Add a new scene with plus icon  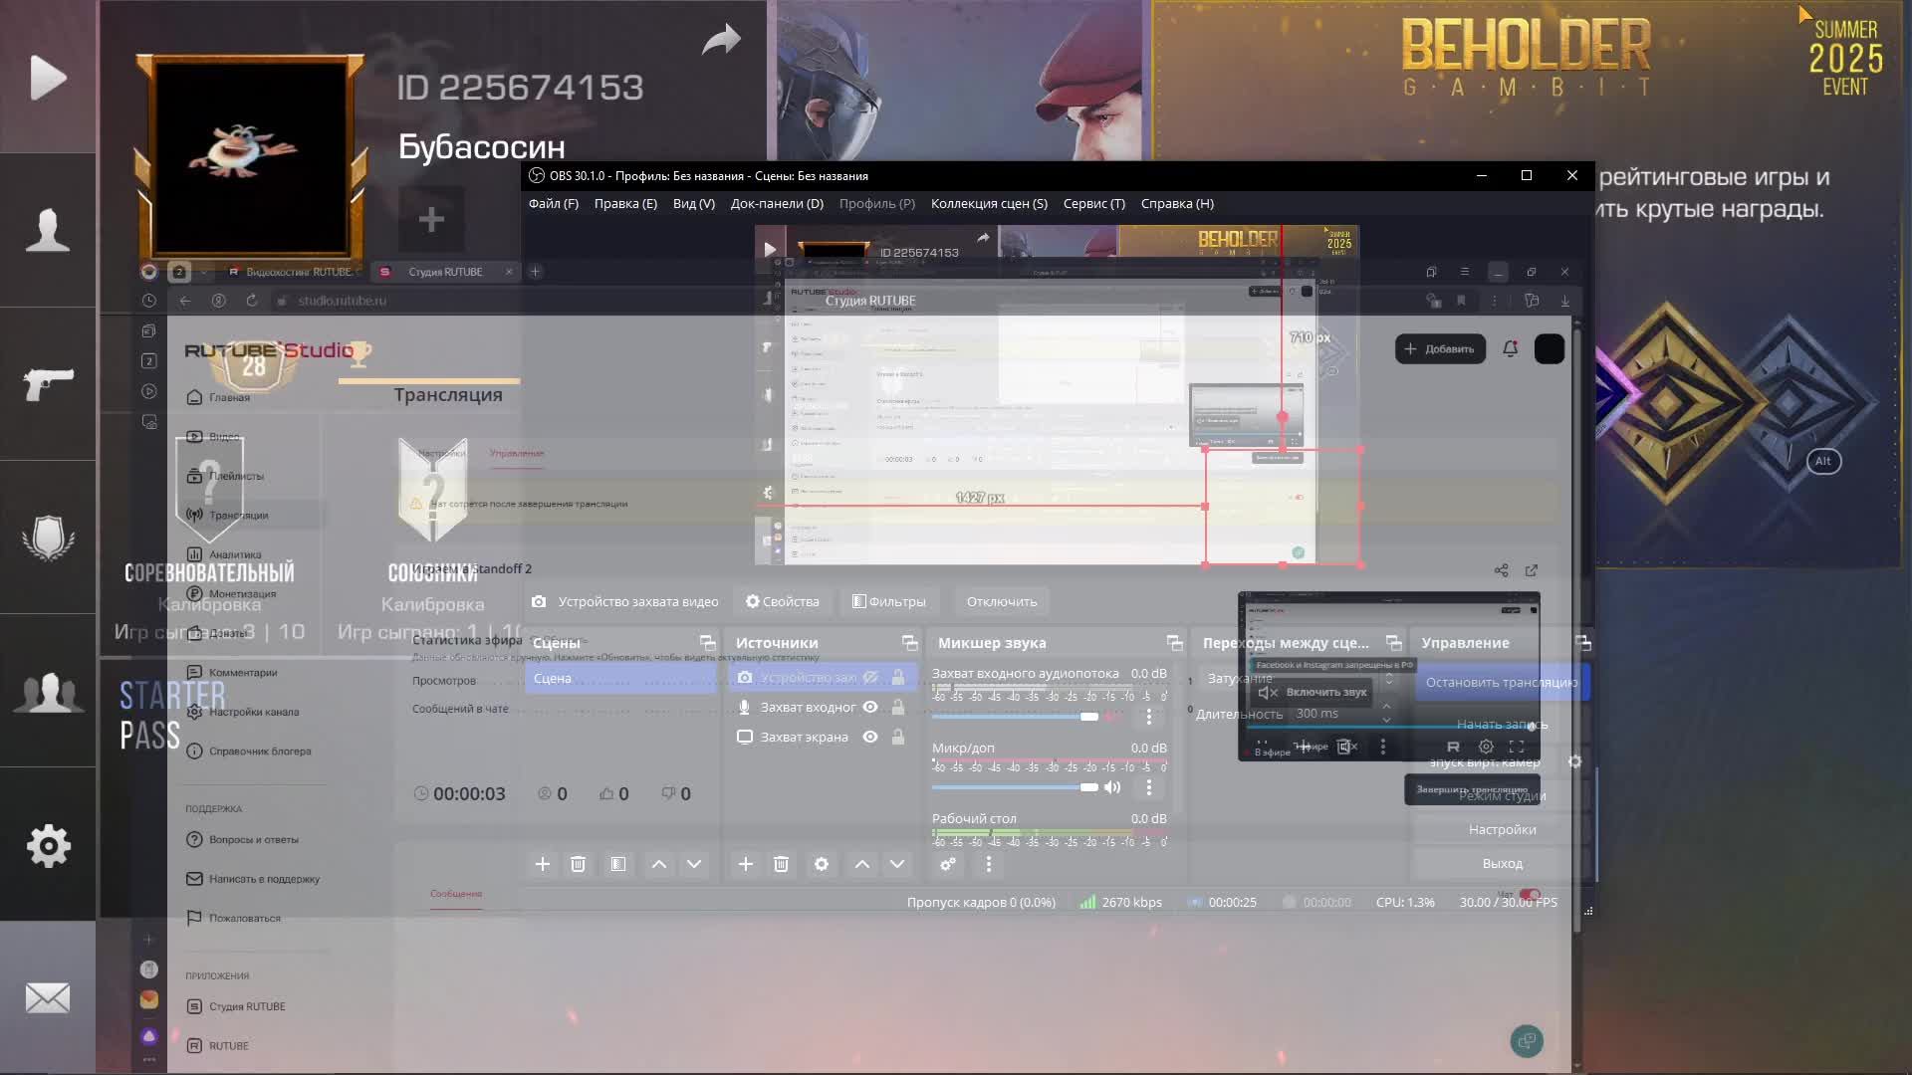pos(543,864)
